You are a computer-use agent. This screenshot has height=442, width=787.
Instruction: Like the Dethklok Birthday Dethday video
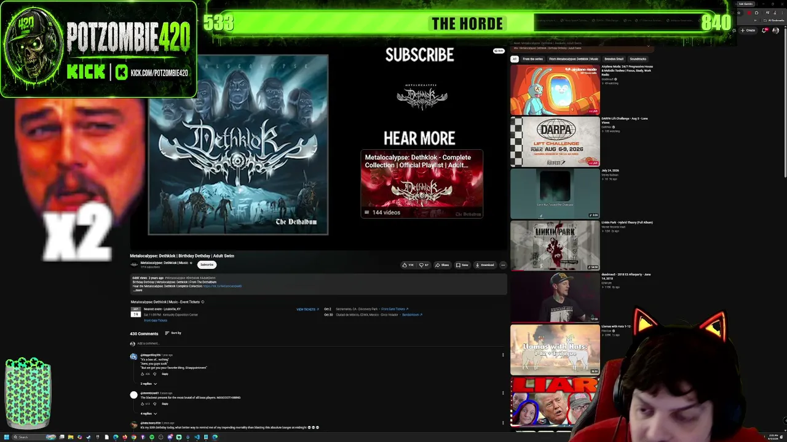[408, 265]
